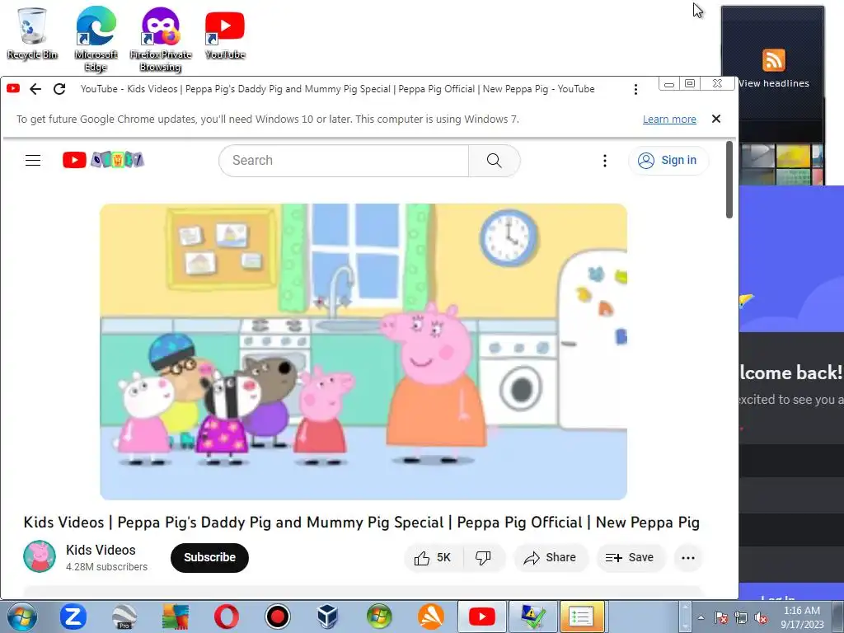Viewport: 844px width, 633px height.
Task: Open the red record button taskbar app
Action: (278, 617)
